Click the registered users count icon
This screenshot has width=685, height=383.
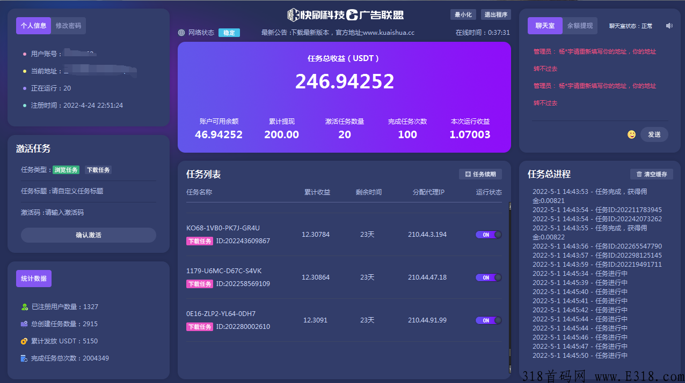tap(24, 307)
